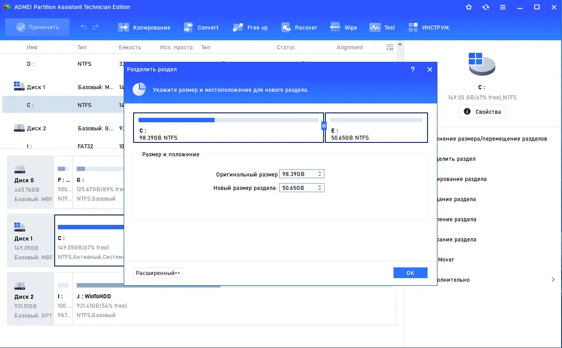
Task: Click the Оригинальный размер input field
Action: tap(298, 174)
